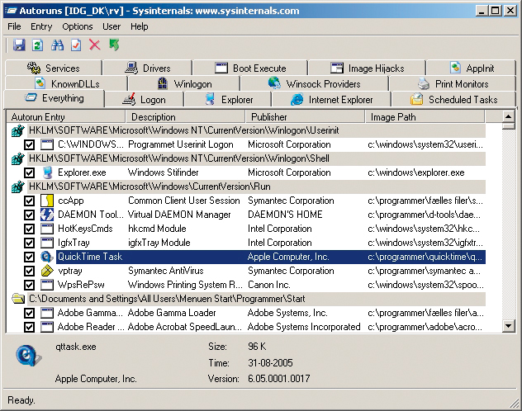Image resolution: width=522 pixels, height=411 pixels.
Task: Click the Autorun Entry column header
Action: 66,116
